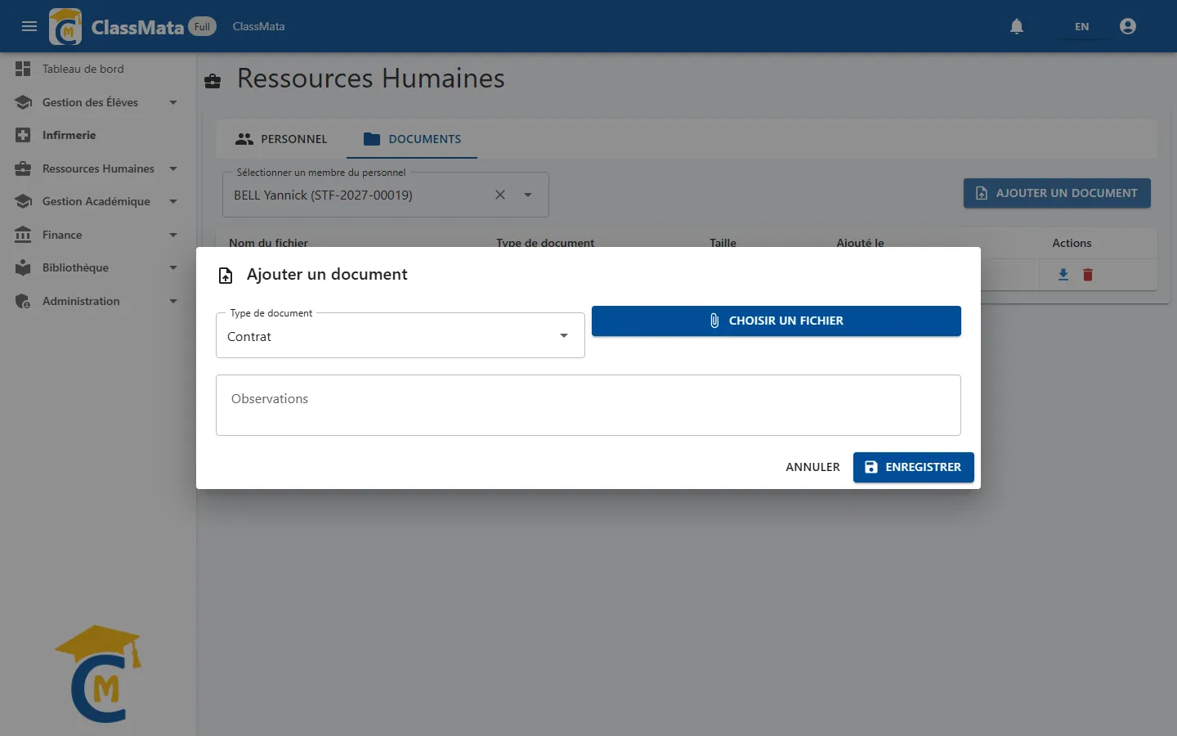Click the Ressources Humaines briefcase title icon

point(213,80)
